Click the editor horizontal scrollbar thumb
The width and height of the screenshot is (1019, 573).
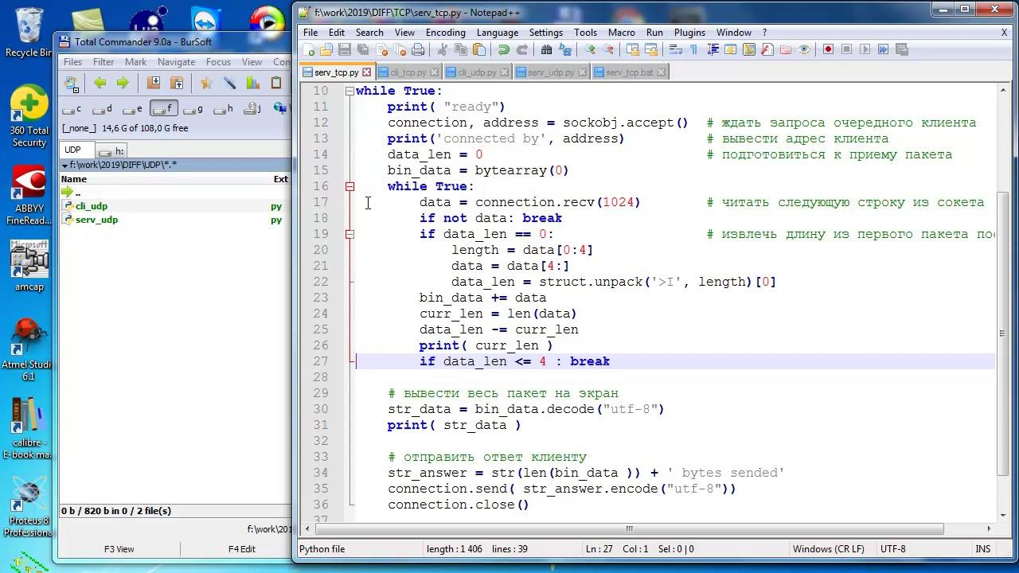tap(629, 528)
